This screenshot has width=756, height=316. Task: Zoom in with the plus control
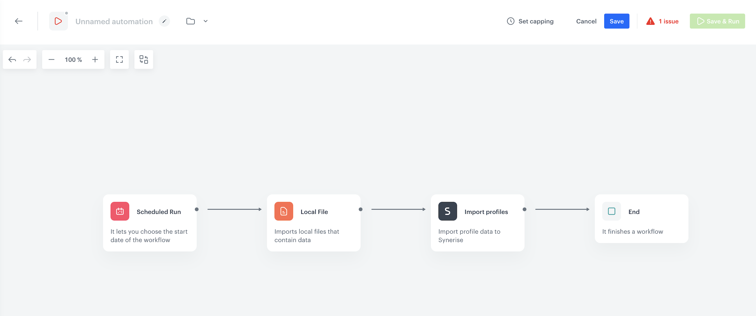coord(95,59)
